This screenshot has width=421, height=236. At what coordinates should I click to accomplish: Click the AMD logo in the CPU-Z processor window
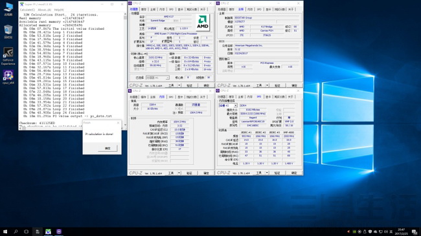203,23
